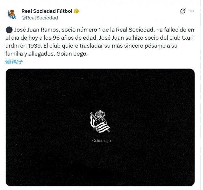This screenshot has width=203, height=190.
Task: Open the Real Sociedad profile avatar
Action: click(12, 14)
